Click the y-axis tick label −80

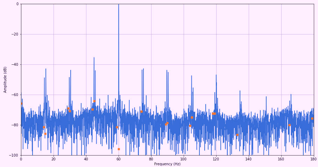tap(15, 125)
